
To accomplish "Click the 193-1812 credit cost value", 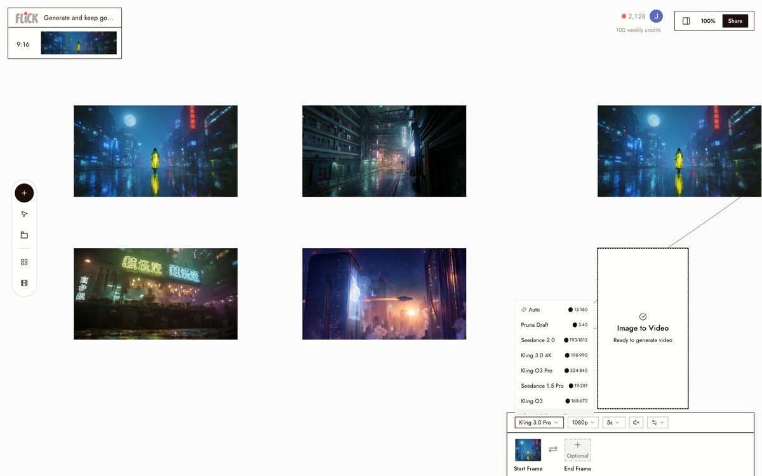I will pyautogui.click(x=578, y=340).
